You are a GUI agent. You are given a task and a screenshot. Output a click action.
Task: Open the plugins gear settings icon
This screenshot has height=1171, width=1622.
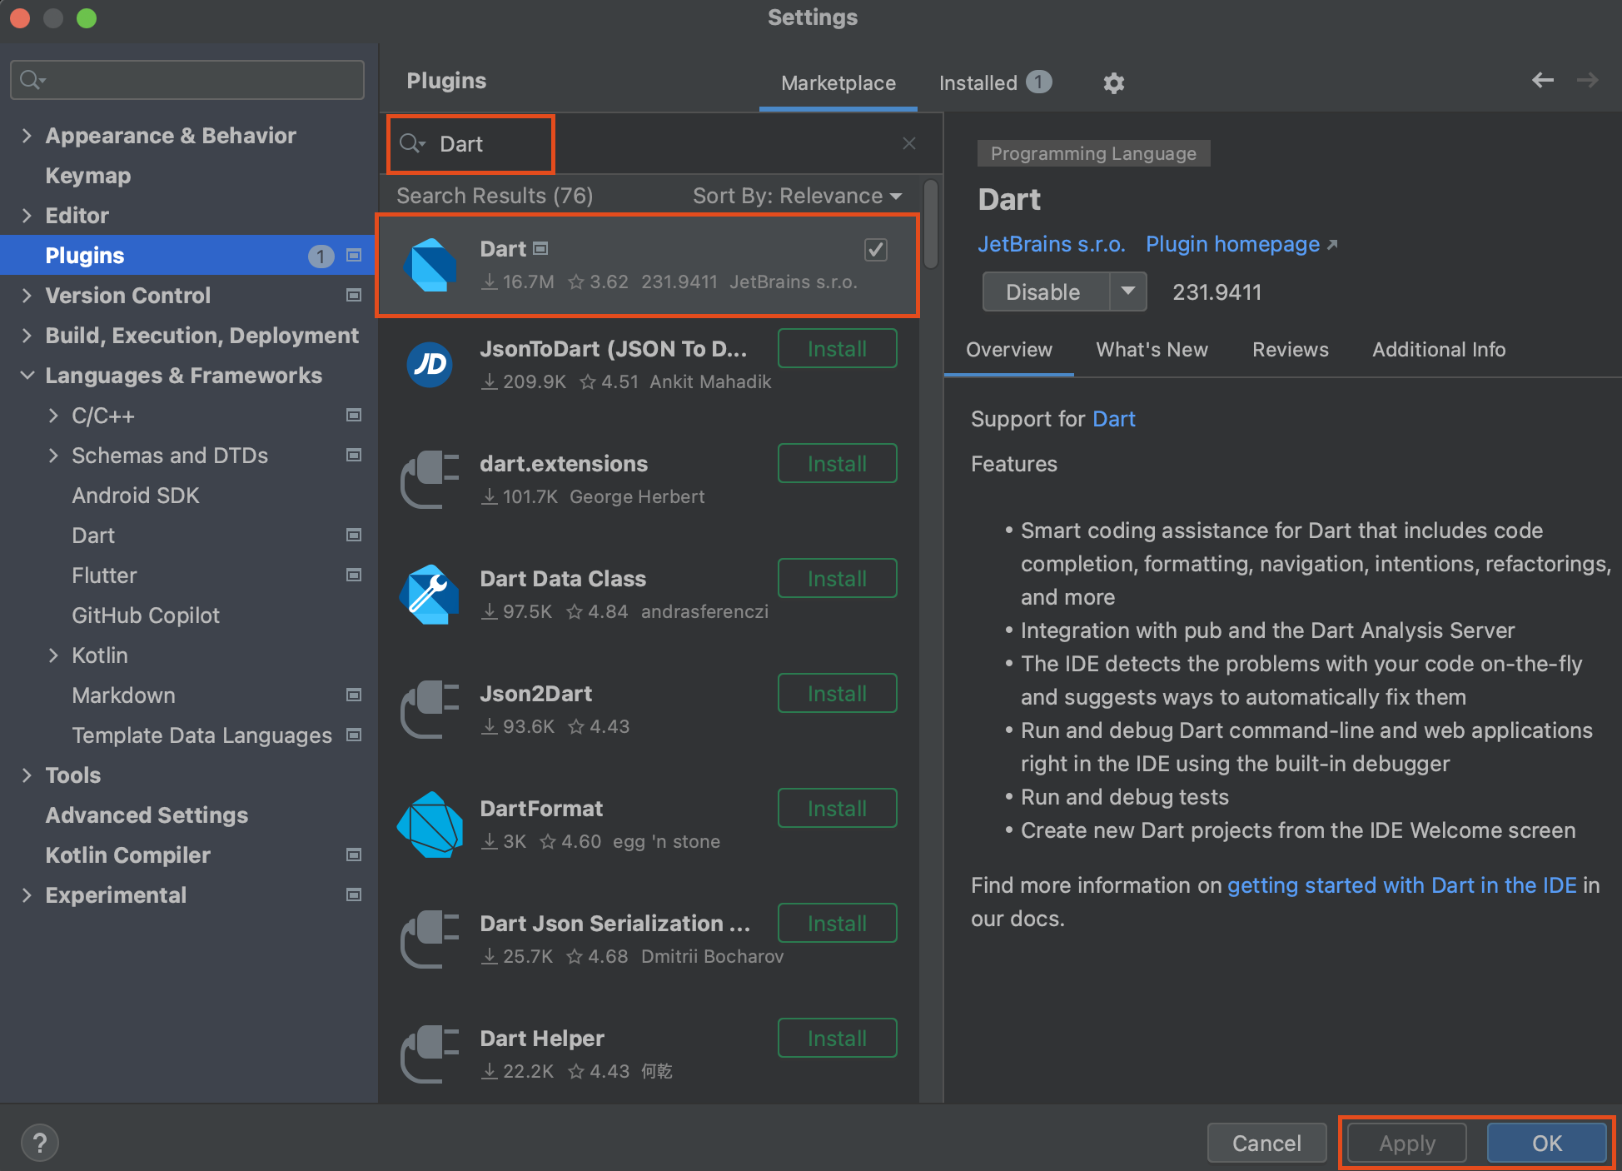coord(1113,83)
